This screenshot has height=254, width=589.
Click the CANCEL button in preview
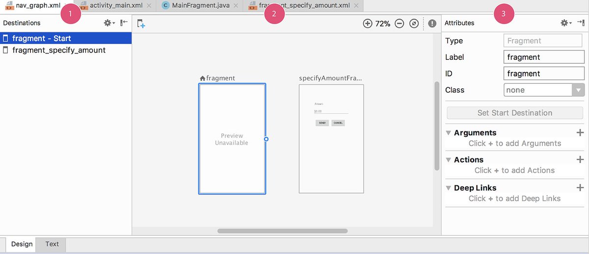point(338,123)
